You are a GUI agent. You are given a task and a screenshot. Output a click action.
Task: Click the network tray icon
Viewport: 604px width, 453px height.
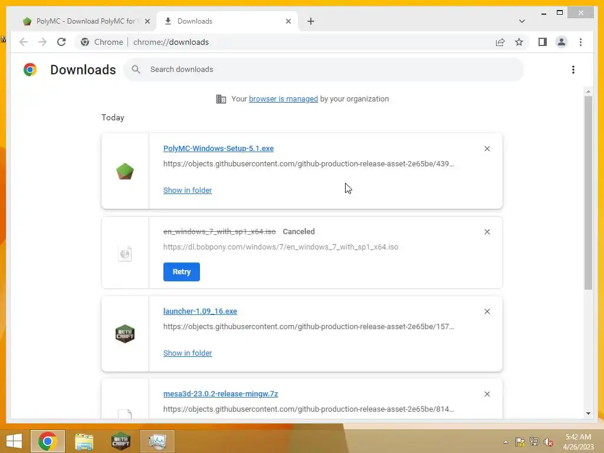pyautogui.click(x=534, y=442)
